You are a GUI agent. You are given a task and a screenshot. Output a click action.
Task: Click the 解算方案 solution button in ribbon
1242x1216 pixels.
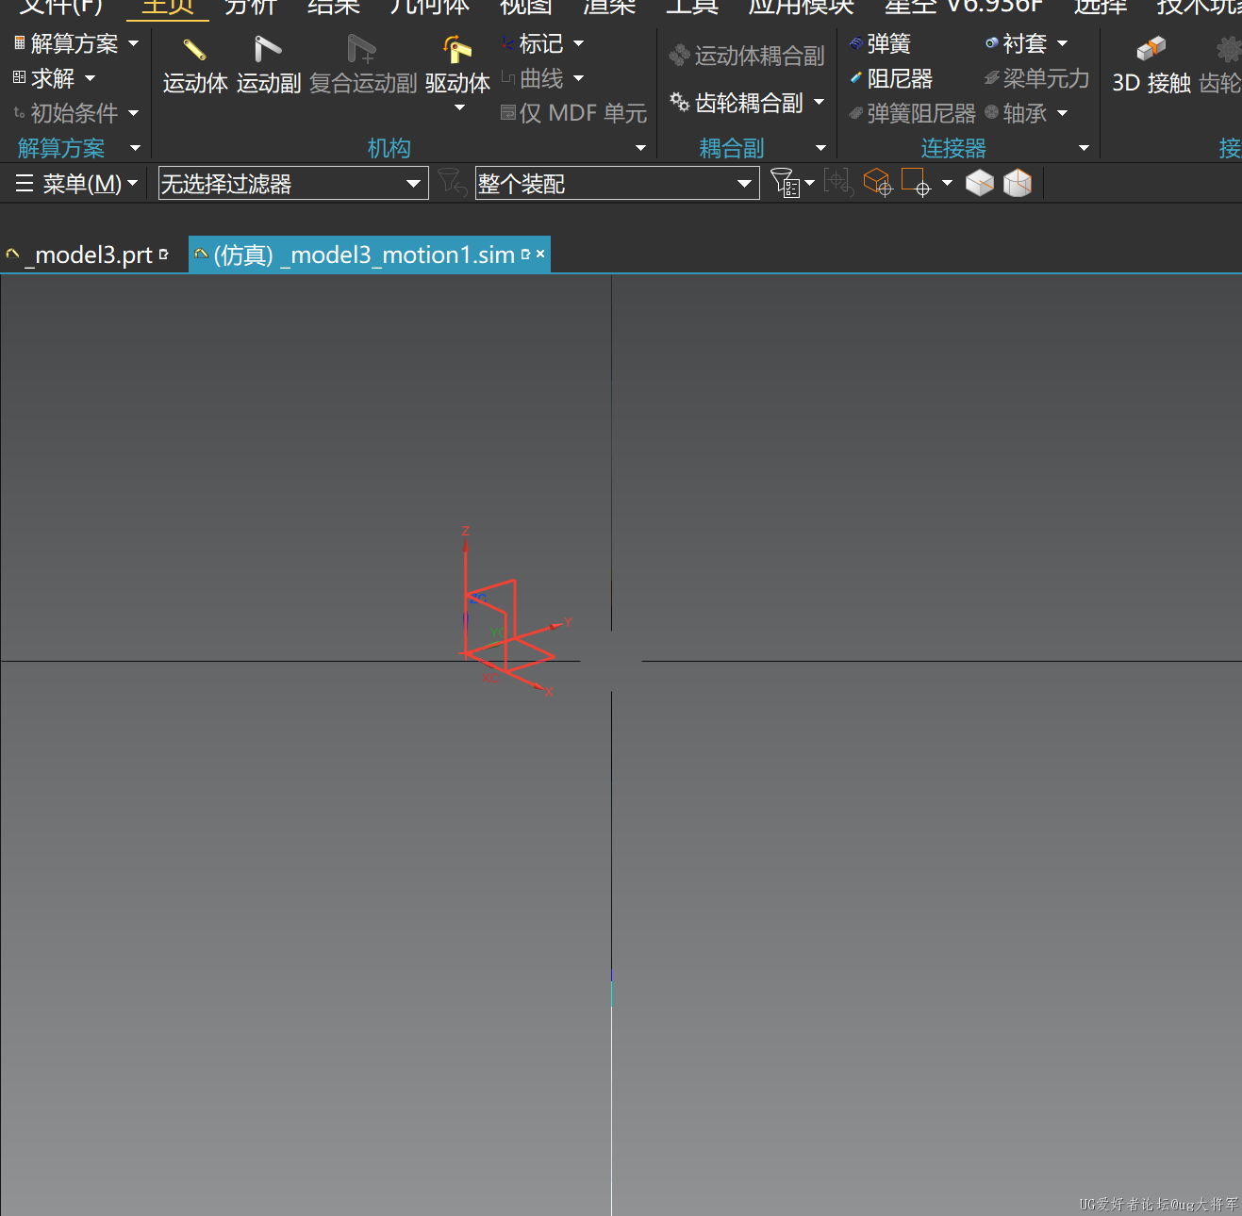point(66,43)
